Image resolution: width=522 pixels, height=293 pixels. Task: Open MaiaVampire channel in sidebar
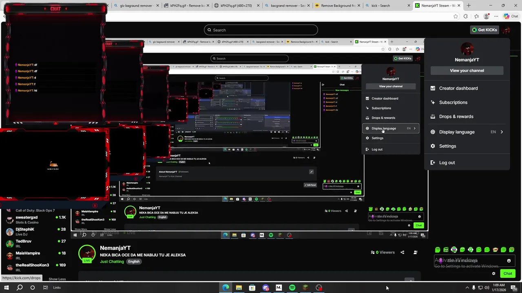(x=36, y=255)
